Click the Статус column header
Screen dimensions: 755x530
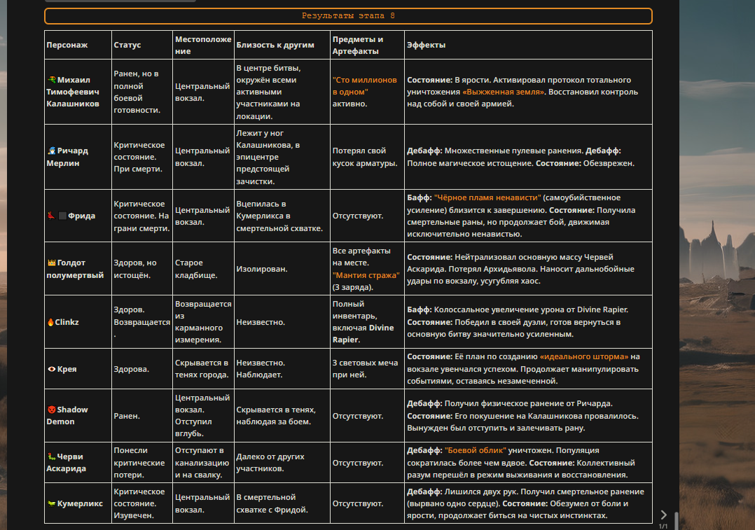(127, 45)
